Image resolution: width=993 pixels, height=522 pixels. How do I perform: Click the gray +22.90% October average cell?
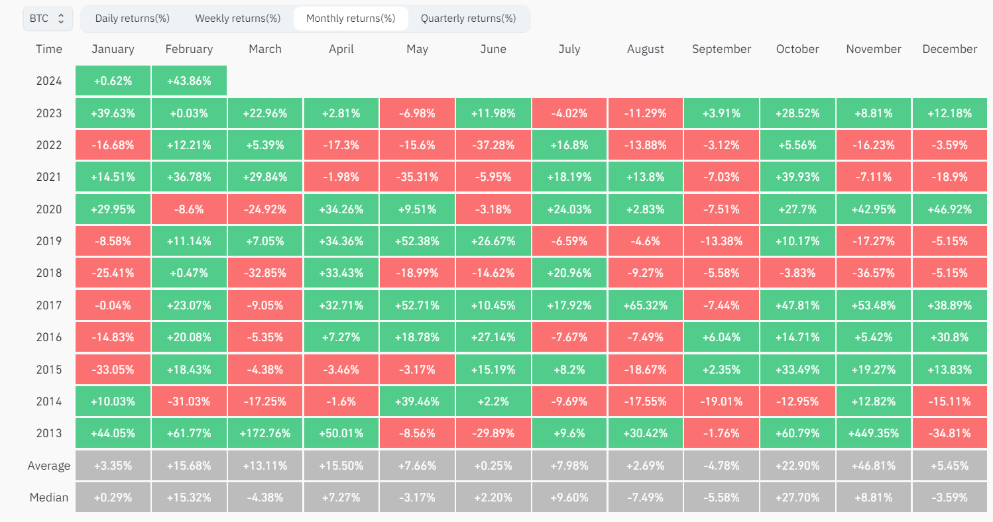797,465
